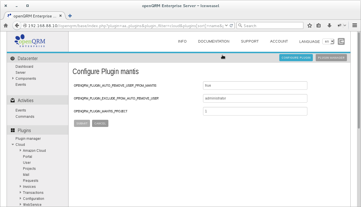This screenshot has width=361, height=207.
Task: Click the logout icon next to language
Action: 341,41
